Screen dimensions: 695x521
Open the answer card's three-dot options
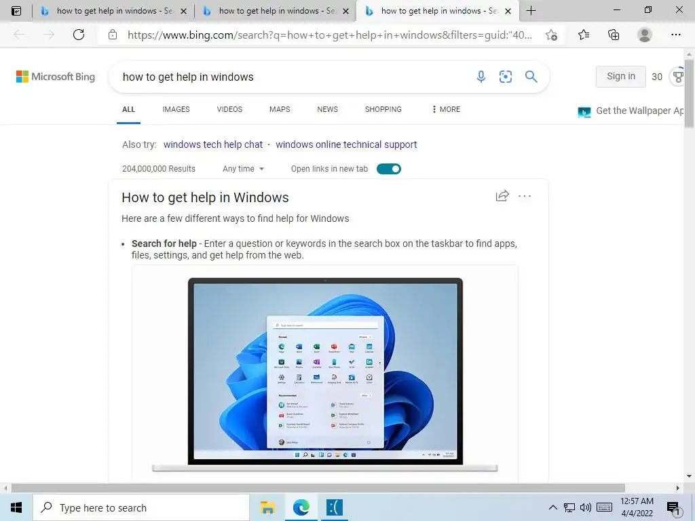pos(525,196)
